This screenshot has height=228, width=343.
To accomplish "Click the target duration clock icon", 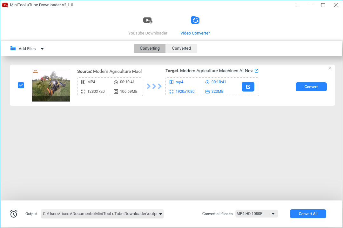I will coord(207,82).
